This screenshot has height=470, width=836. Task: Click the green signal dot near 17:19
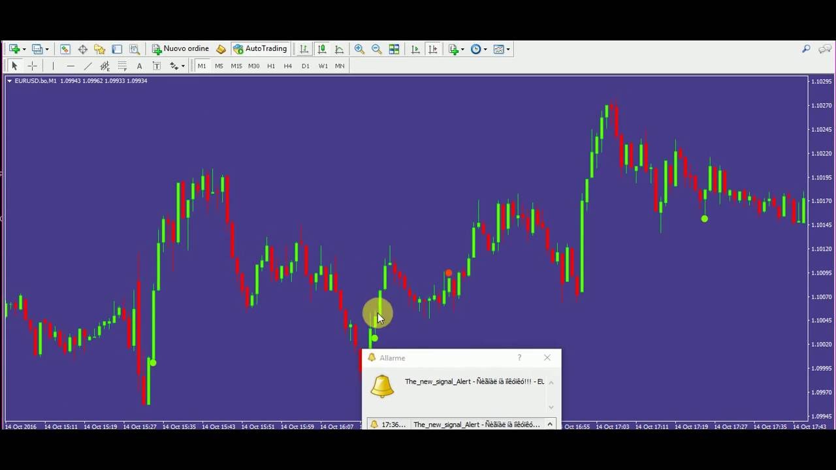point(704,219)
